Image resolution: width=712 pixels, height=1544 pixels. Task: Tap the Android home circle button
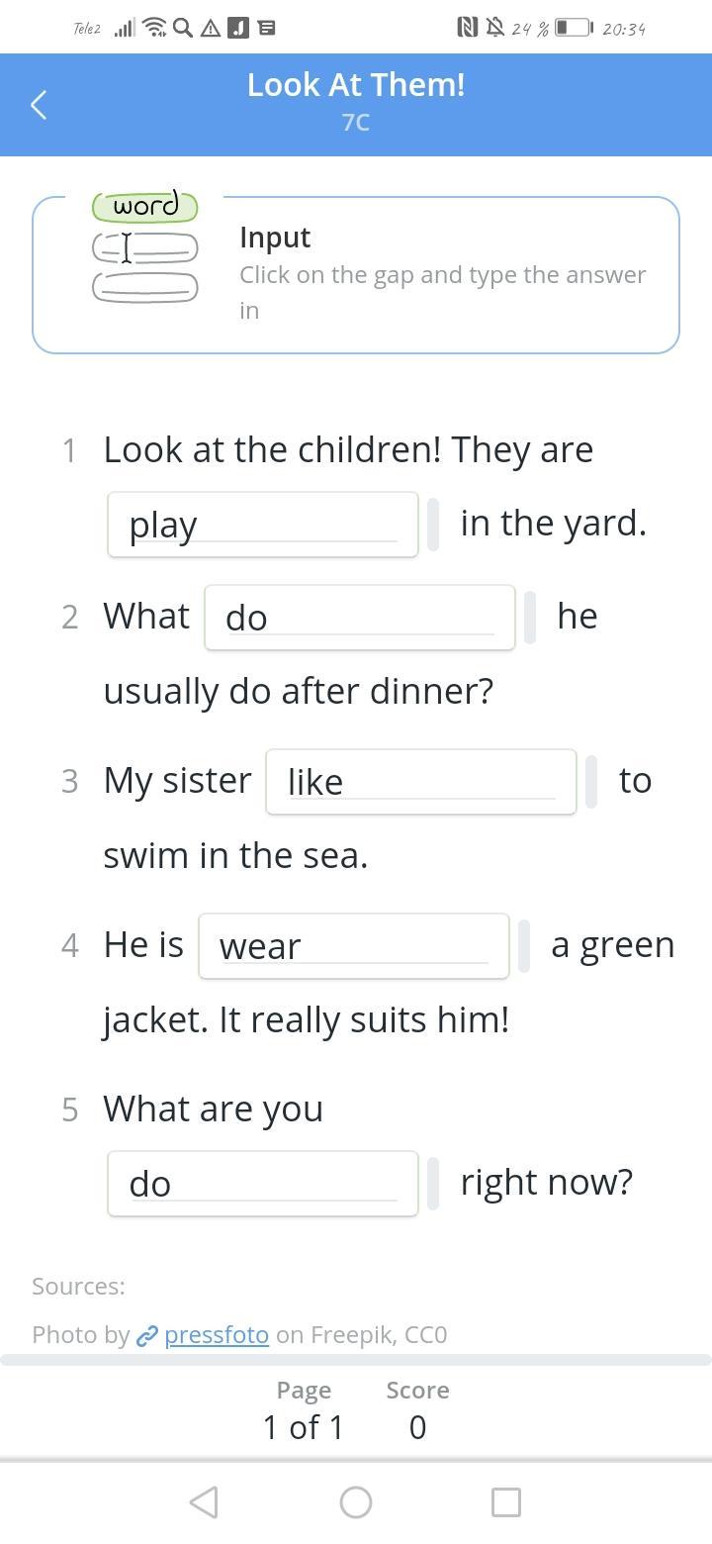pos(356,1502)
